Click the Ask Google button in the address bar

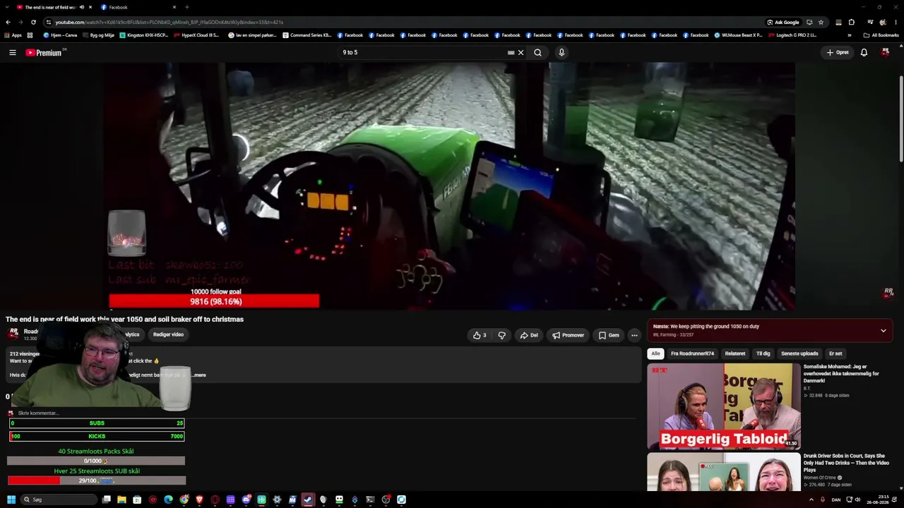[783, 22]
